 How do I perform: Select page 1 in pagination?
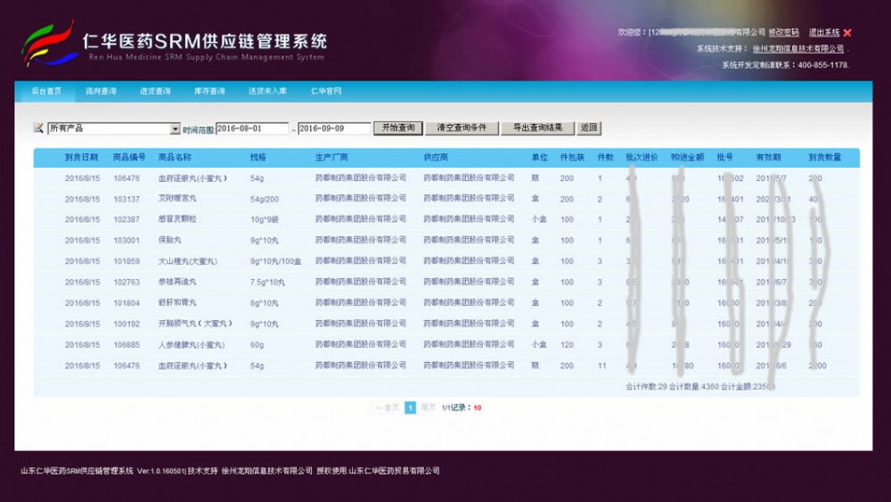[410, 407]
